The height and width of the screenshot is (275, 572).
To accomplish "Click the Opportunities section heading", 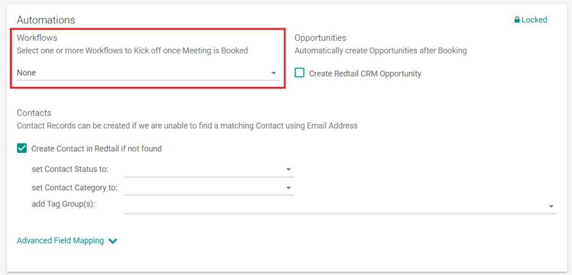I will click(320, 38).
